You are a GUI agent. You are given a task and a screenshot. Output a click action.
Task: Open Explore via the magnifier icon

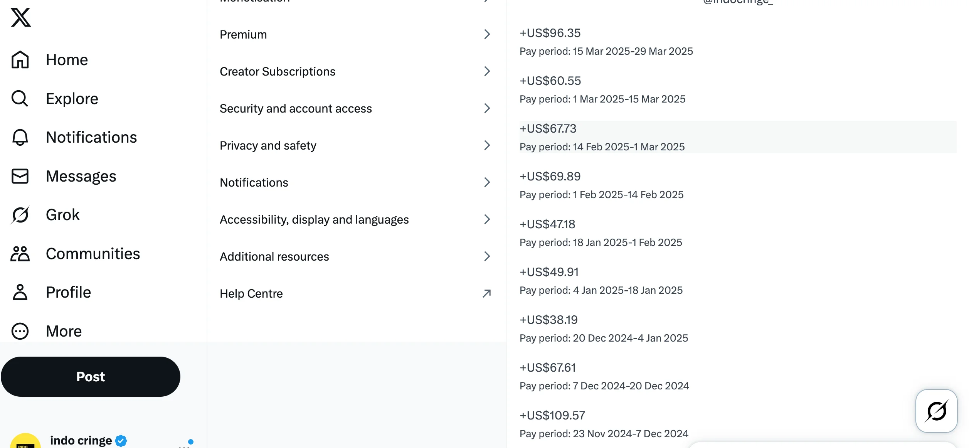point(20,99)
